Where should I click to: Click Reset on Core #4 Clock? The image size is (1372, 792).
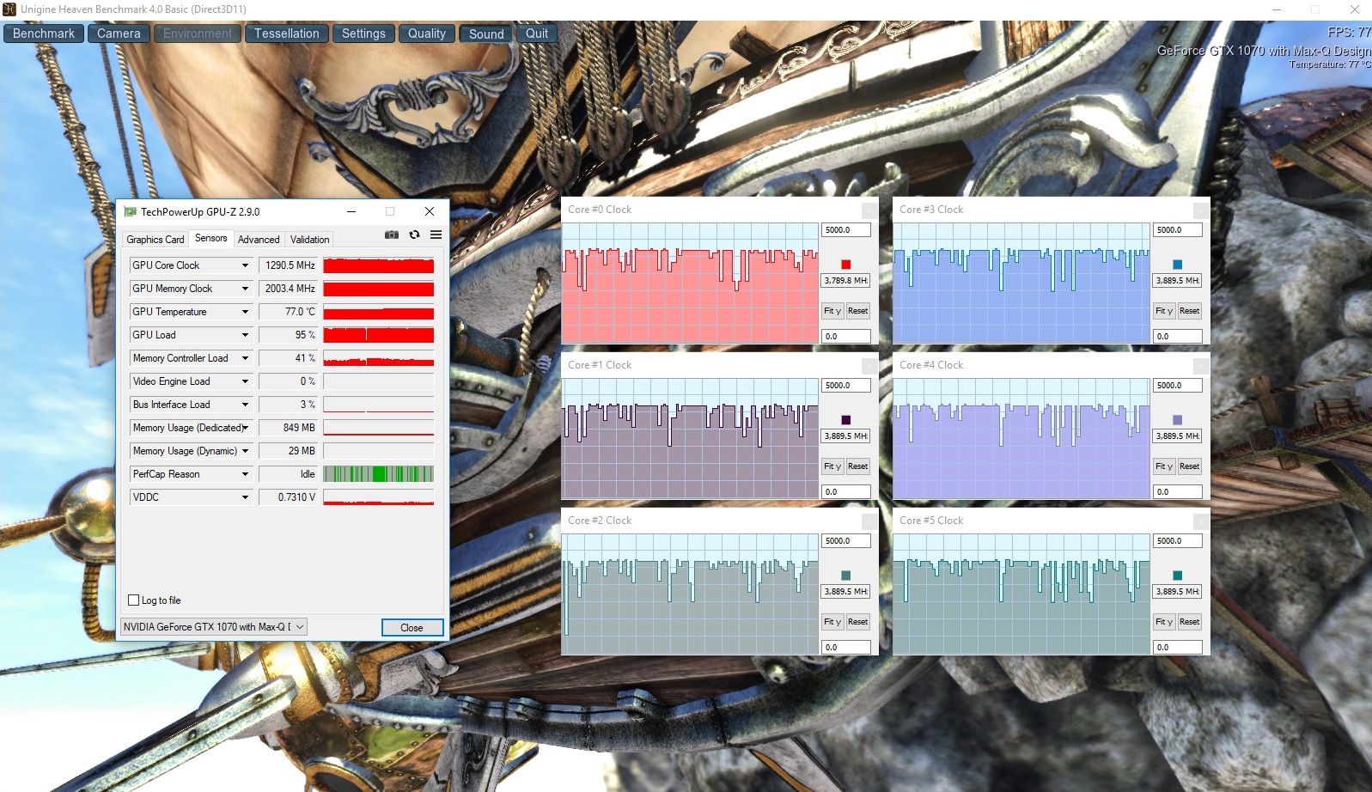(1190, 466)
